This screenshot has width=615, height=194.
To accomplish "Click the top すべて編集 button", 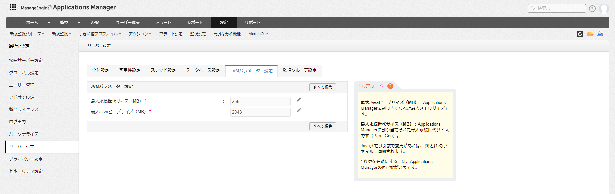I will pos(322,87).
